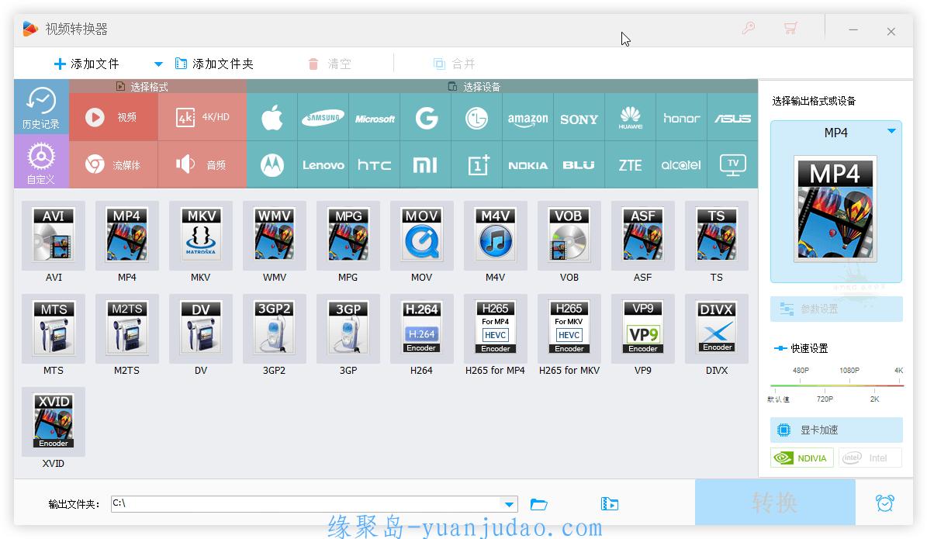Select the M4V format icon

[x=496, y=235]
